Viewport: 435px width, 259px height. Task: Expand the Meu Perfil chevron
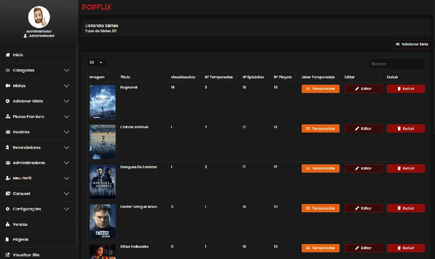click(67, 178)
